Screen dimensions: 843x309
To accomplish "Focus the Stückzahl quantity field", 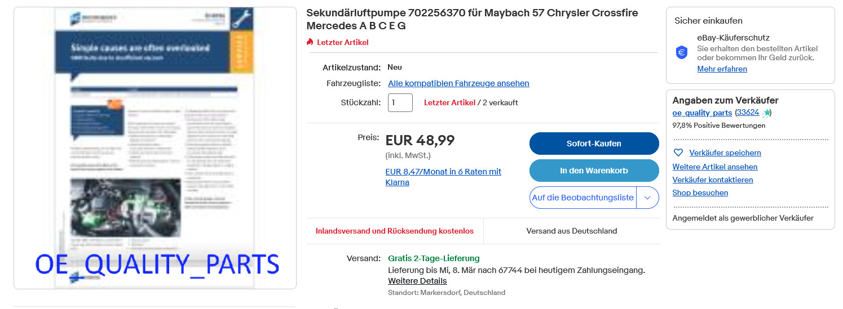I will [x=400, y=102].
